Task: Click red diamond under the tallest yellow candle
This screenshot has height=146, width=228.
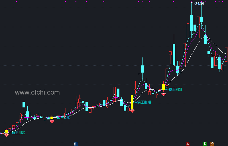Action: 132,111
